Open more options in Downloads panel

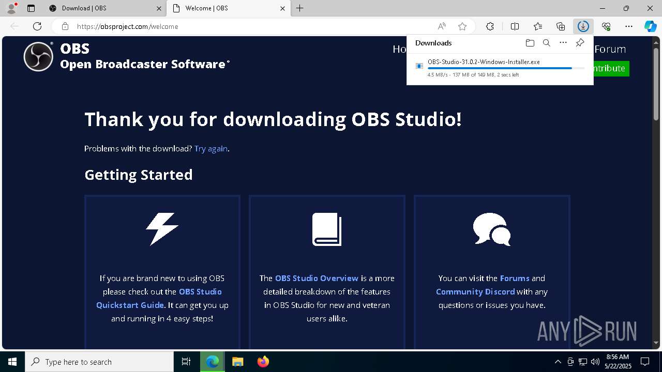click(x=563, y=43)
